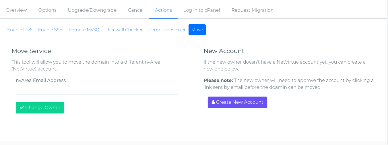Open the Log in to cPanel tab
This screenshot has width=388, height=145.
point(202,10)
